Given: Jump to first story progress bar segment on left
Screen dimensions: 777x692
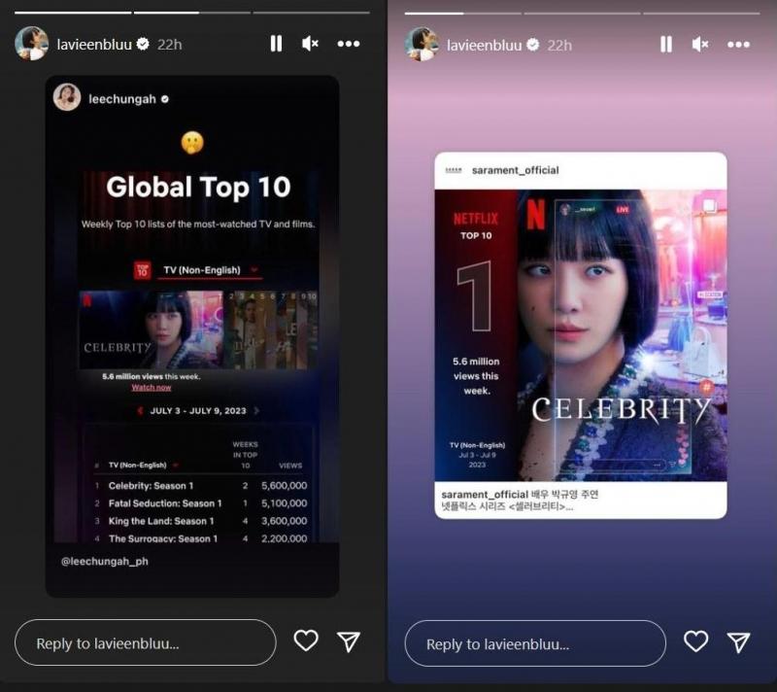Looking at the screenshot, I should (73, 13).
